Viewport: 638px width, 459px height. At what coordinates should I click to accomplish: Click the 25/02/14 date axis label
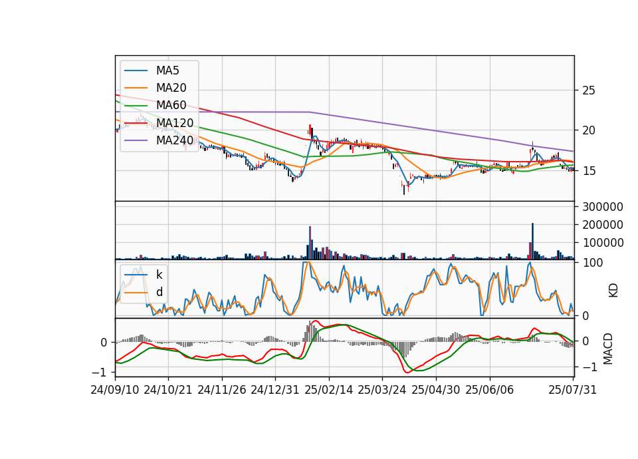coord(329,390)
